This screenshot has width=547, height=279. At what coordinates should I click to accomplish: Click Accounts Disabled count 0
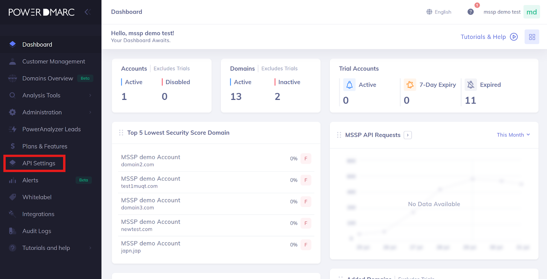(x=164, y=97)
